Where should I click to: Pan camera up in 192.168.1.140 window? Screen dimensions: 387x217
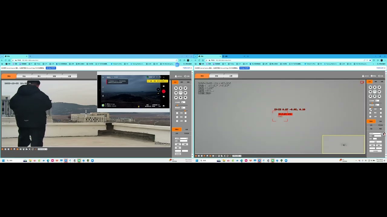click(180, 88)
